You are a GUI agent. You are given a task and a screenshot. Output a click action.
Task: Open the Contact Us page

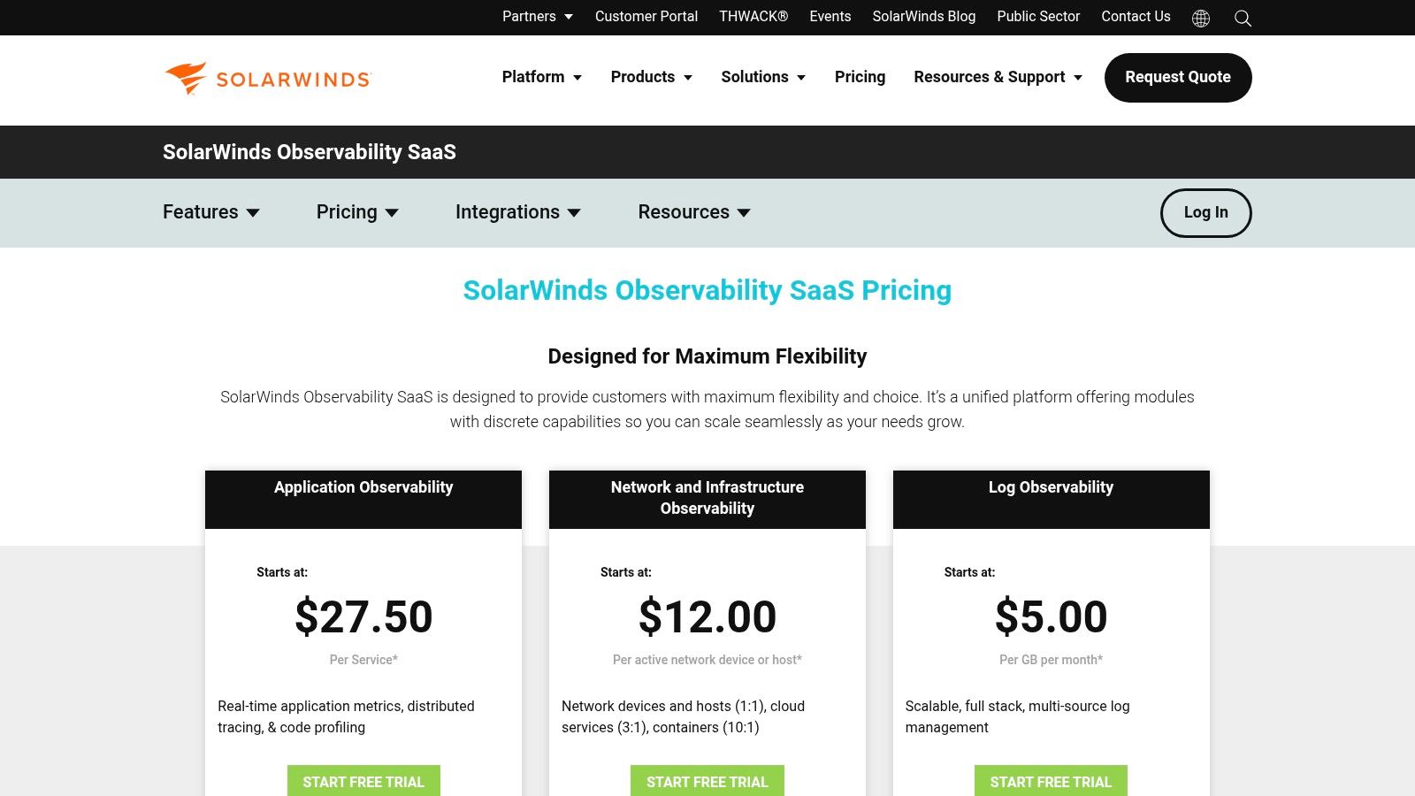point(1136,17)
